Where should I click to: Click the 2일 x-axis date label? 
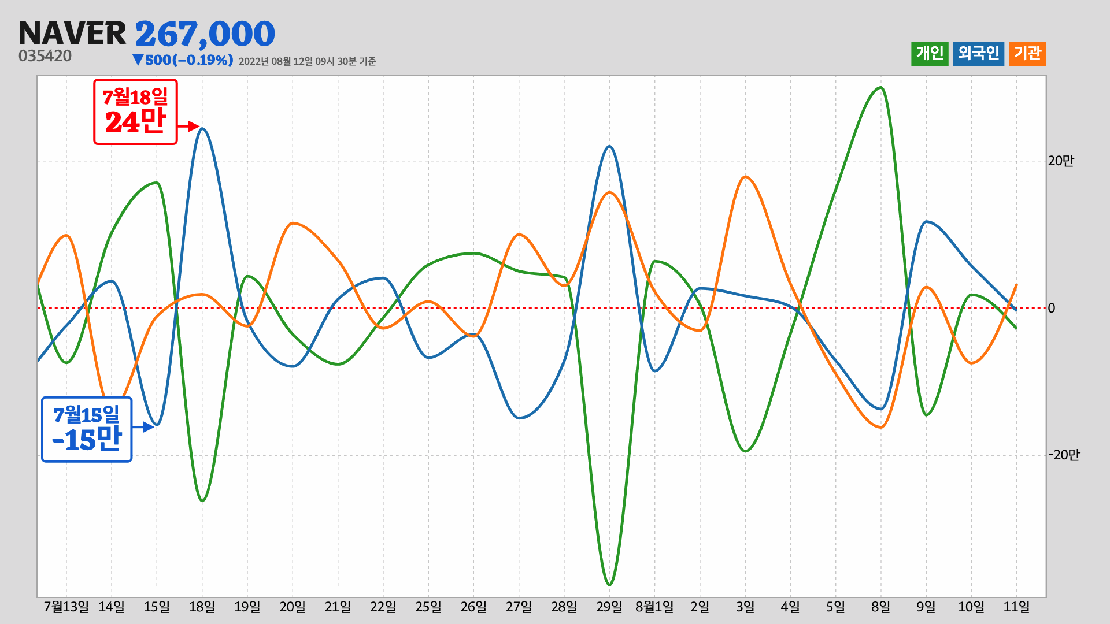tap(700, 607)
